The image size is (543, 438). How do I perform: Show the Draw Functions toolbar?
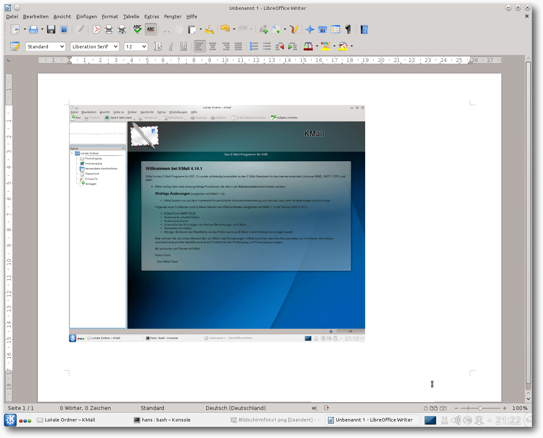[294, 29]
